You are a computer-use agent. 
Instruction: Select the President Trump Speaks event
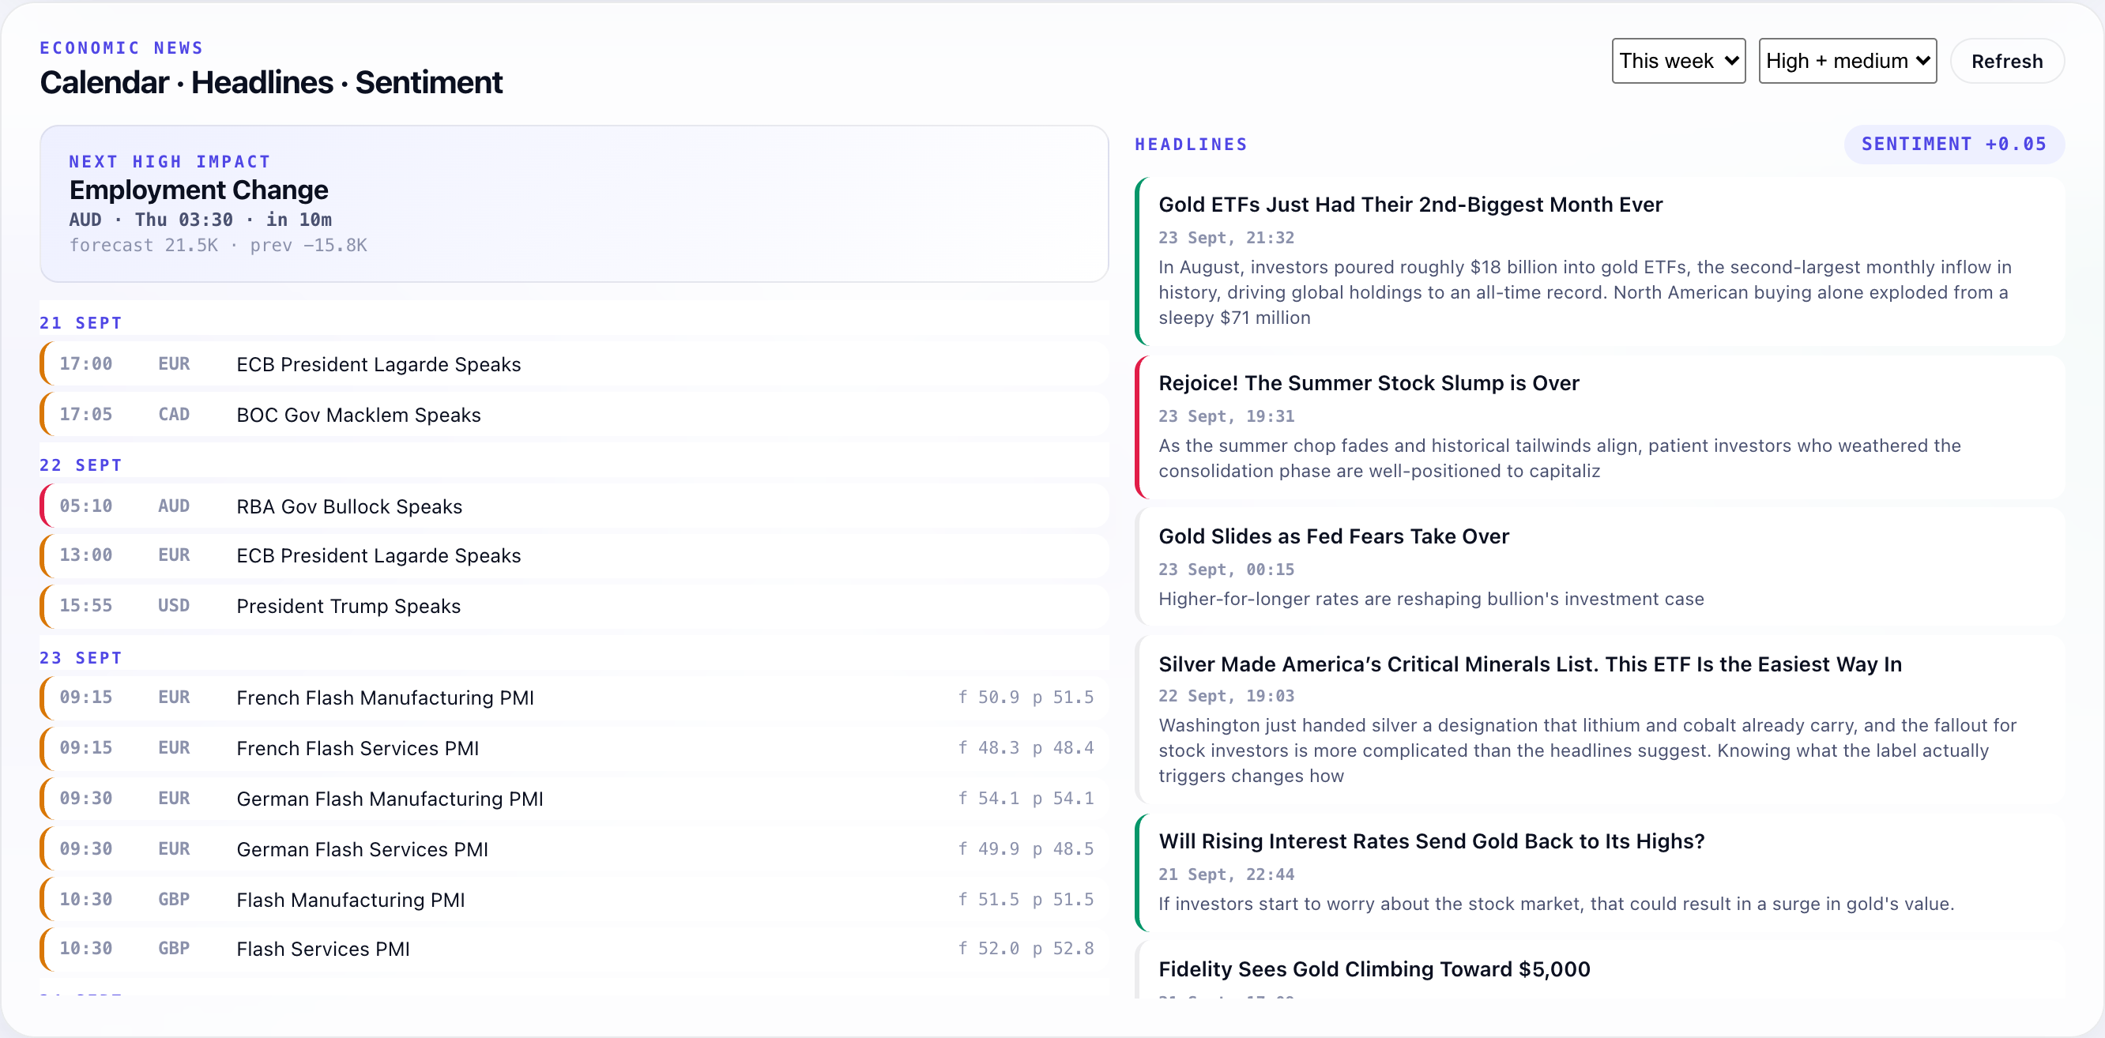(574, 606)
